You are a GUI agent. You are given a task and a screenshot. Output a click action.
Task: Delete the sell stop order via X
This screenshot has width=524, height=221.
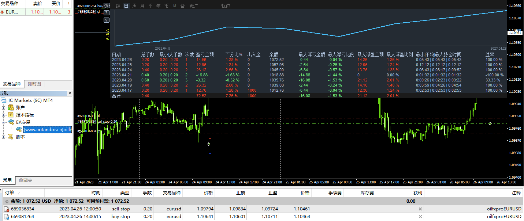pos(420,209)
